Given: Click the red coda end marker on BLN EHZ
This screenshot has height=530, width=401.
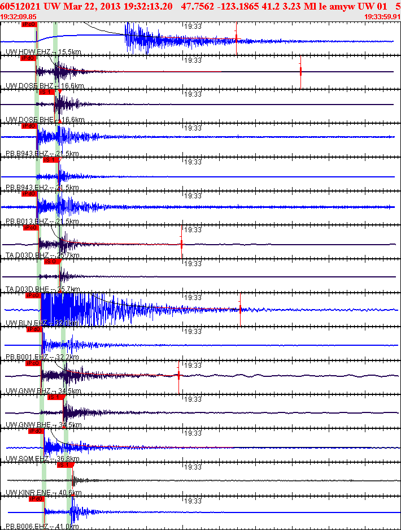Looking at the screenshot, I should 240,309.
